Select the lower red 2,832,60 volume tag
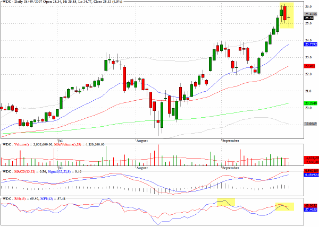This screenshot has width=319, height=227. pyautogui.click(x=311, y=162)
